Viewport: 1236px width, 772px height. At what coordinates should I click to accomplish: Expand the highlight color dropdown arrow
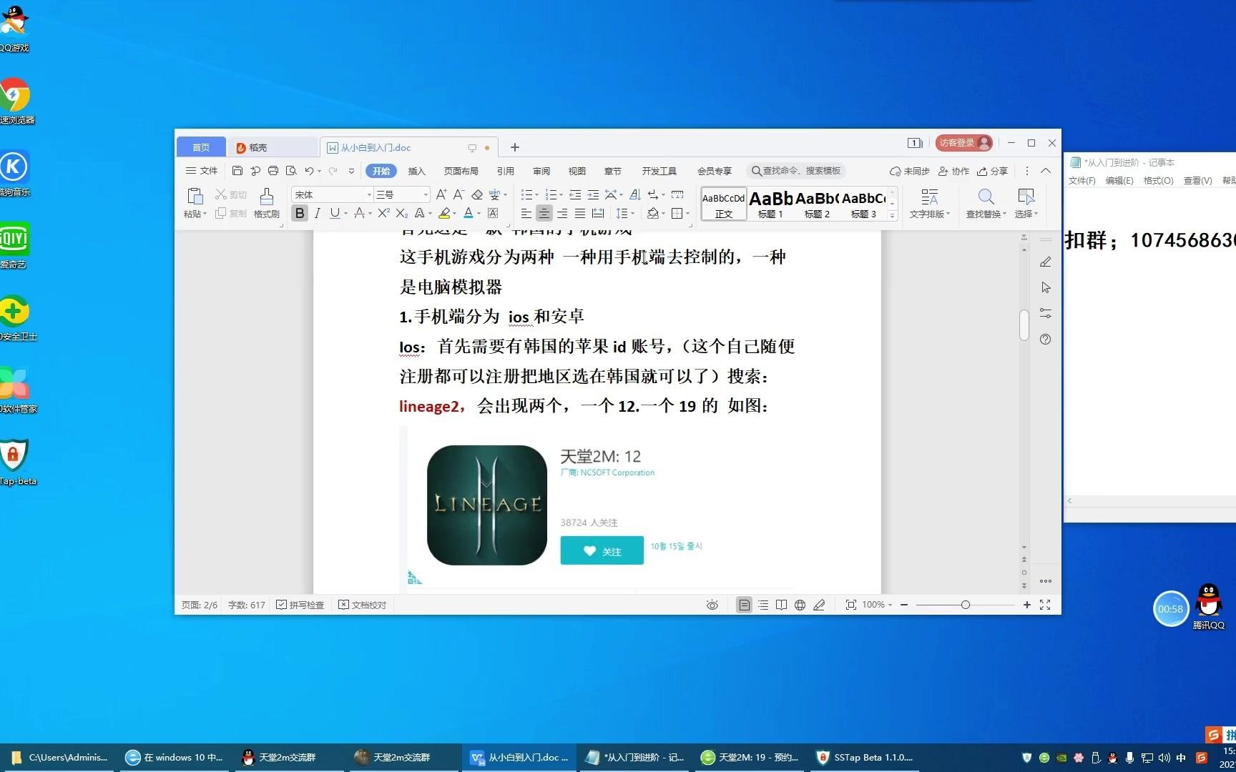pos(454,214)
